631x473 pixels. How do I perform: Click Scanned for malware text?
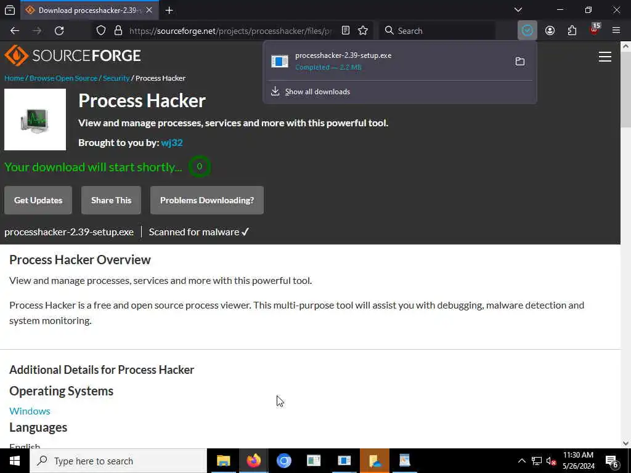(199, 232)
